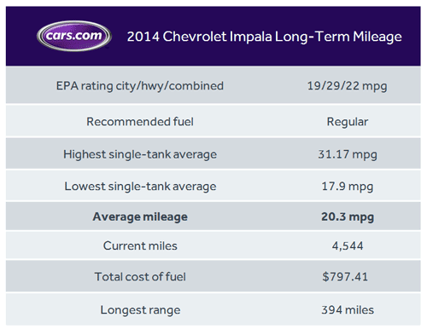Click the word Mileage in the header

click(377, 37)
